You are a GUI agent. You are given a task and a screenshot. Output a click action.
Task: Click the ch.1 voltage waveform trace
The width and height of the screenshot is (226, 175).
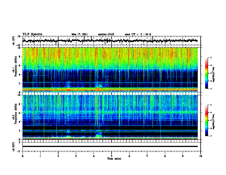tap(110, 41)
